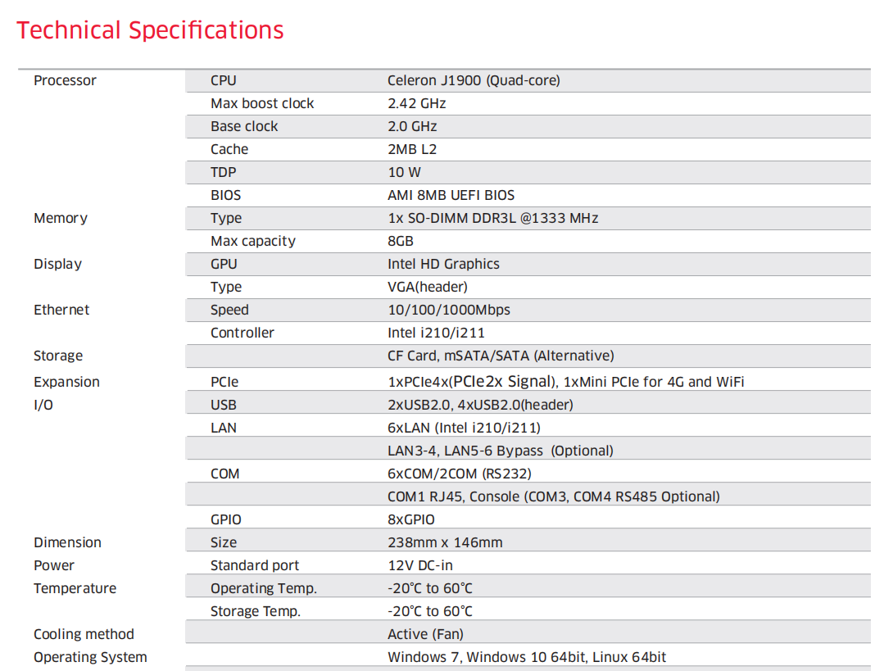Click the Windows 7, Windows 10 operating system text
Image resolution: width=884 pixels, height=671 pixels.
(x=527, y=657)
